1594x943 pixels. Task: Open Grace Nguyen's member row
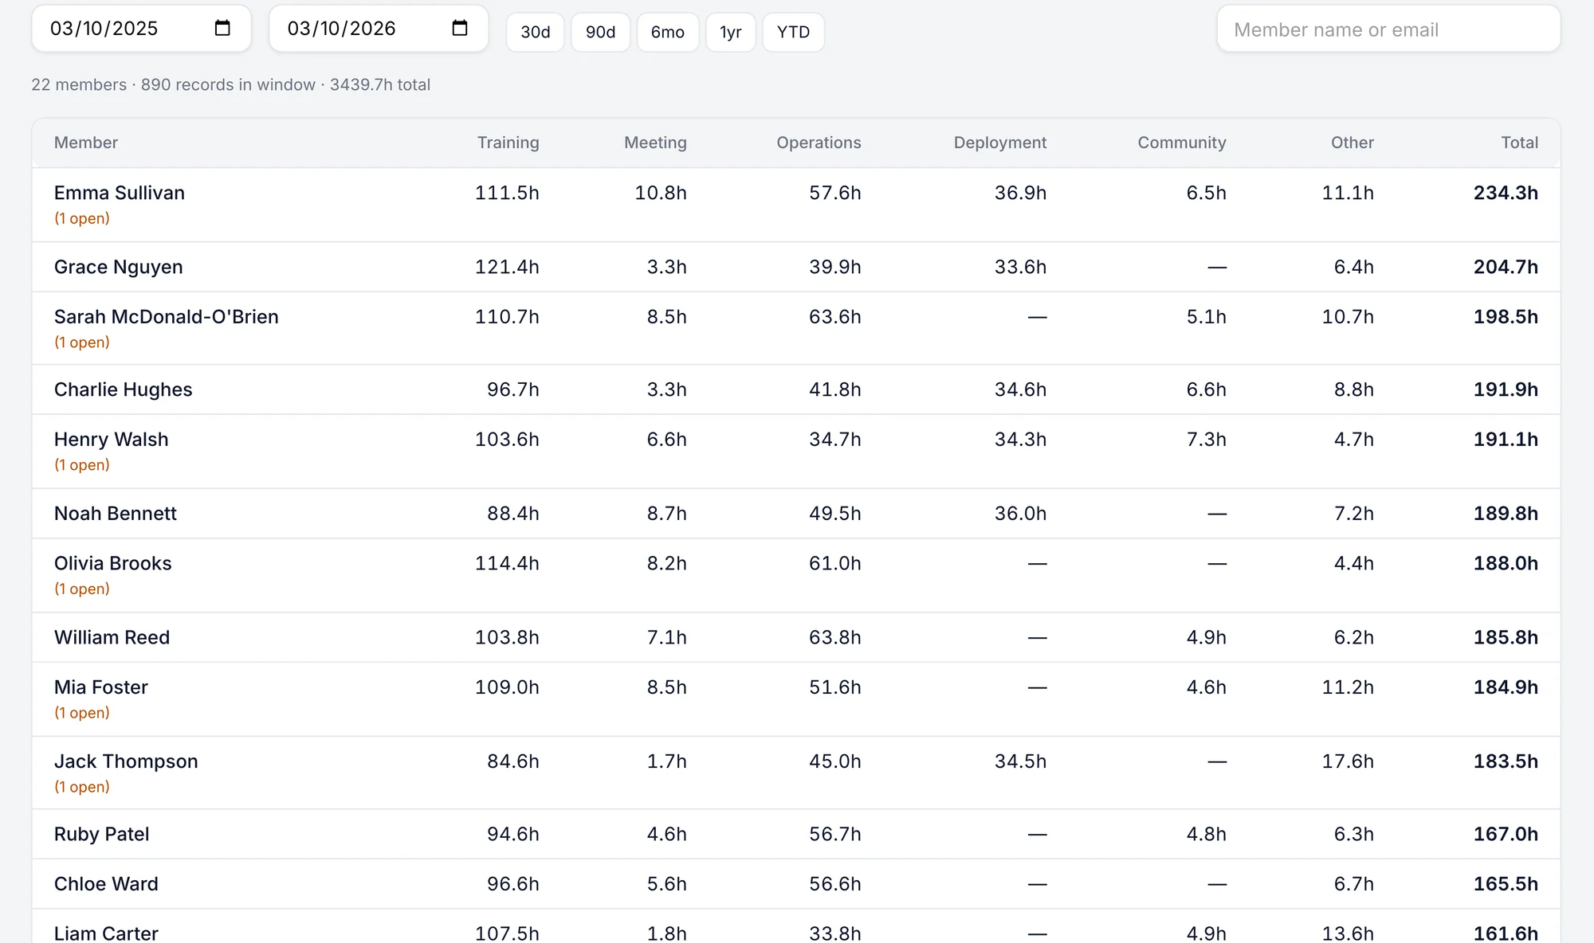coord(796,267)
